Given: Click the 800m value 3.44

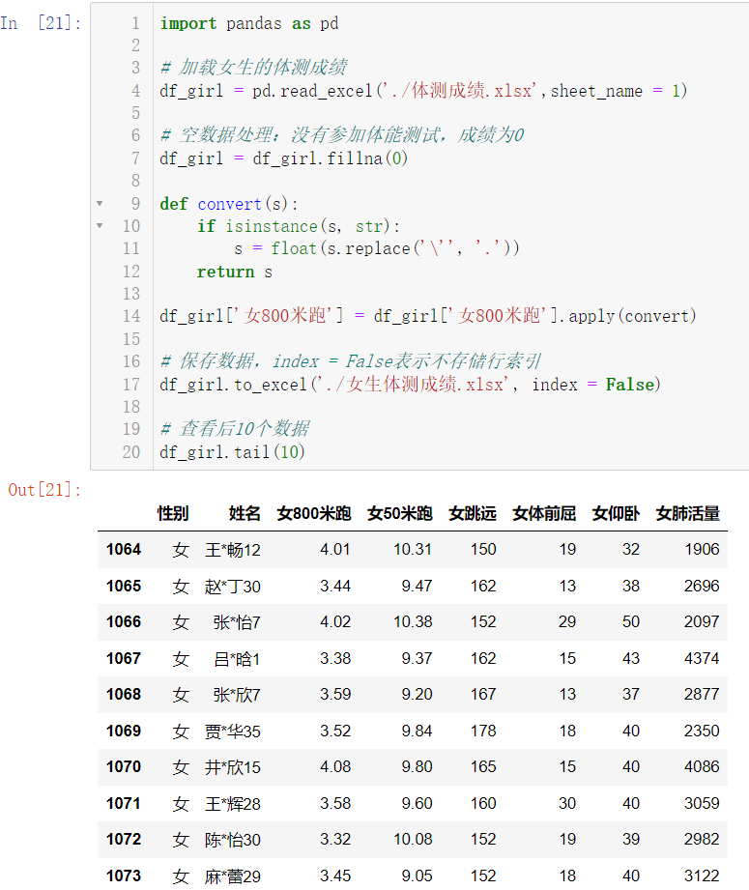Looking at the screenshot, I should [x=335, y=586].
